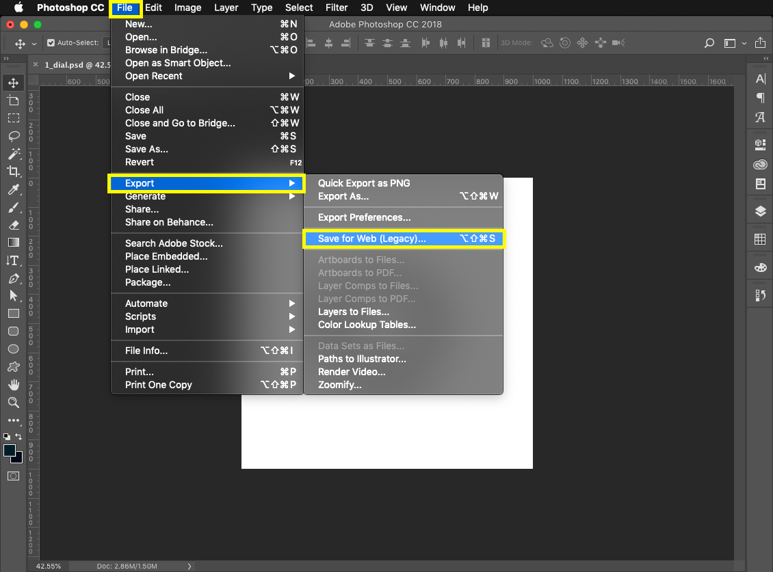773x572 pixels.
Task: Choose Render Video... item
Action: click(404, 372)
